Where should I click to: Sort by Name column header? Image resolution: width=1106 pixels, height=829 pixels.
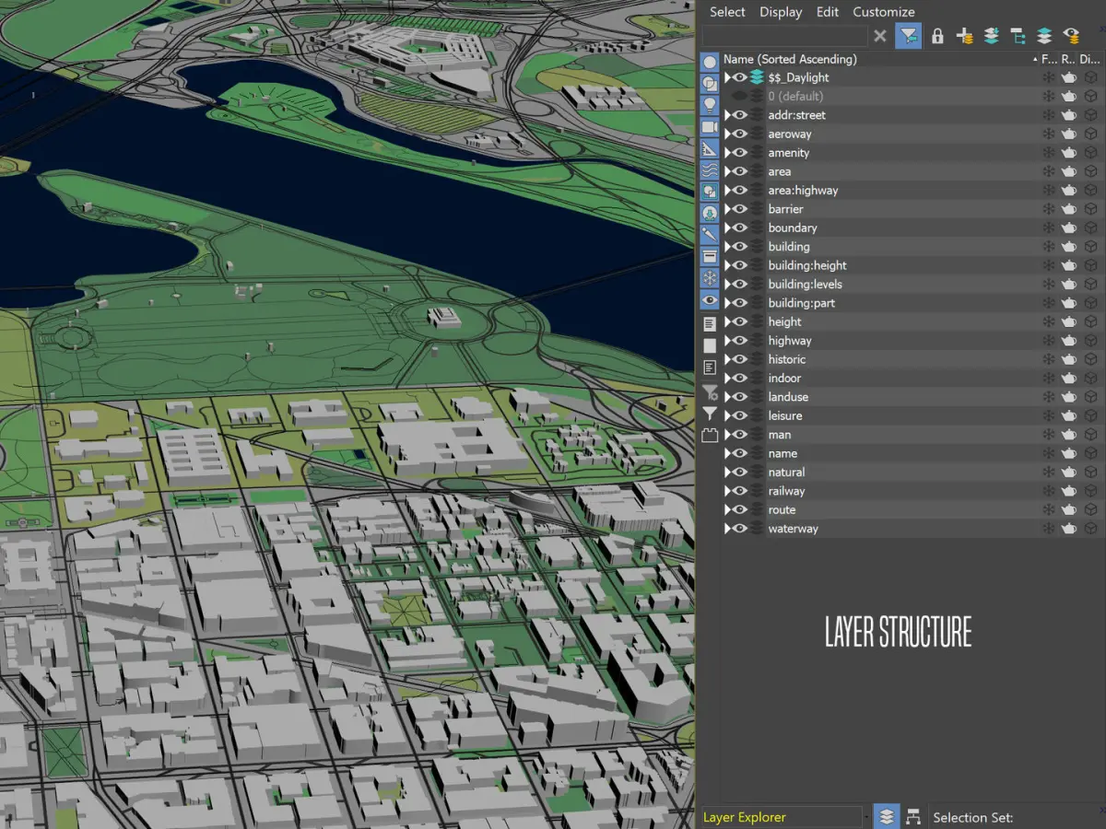[x=790, y=59]
